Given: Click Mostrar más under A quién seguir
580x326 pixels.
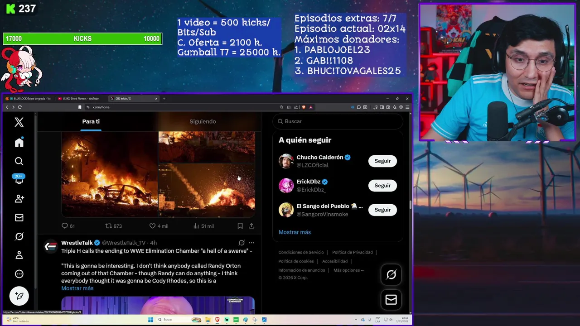Looking at the screenshot, I should point(295,232).
